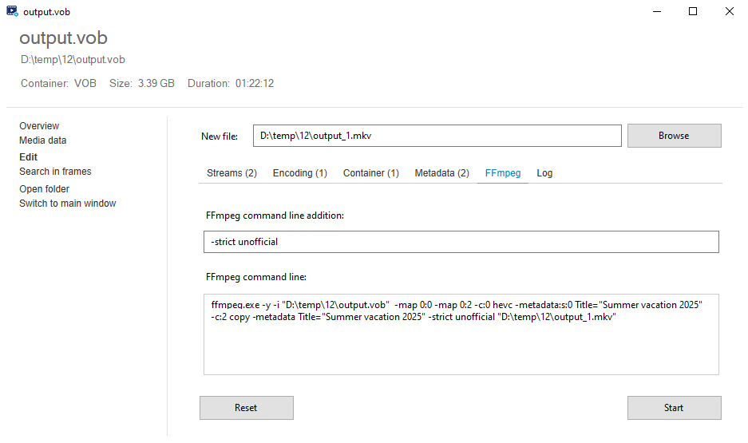Click the Browse button
The image size is (748, 443).
[674, 136]
